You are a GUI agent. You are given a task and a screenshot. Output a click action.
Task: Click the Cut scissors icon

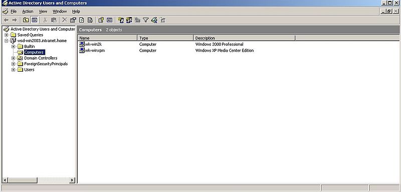(x=45, y=20)
